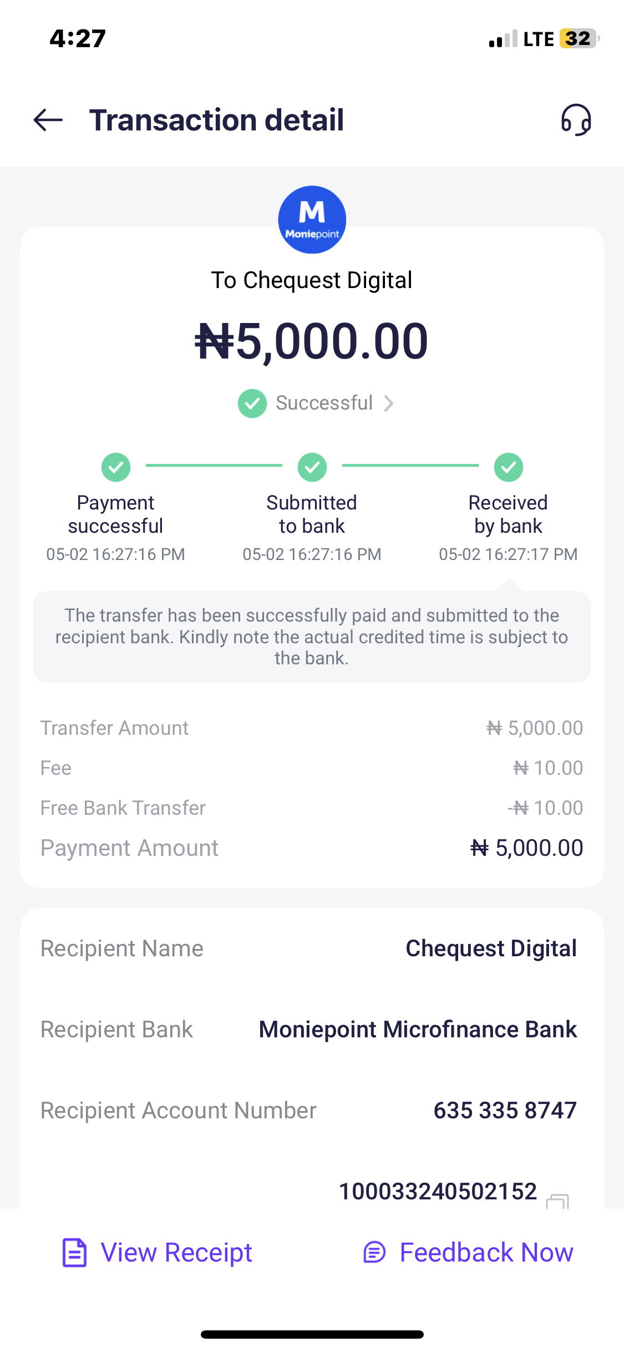Tap the Successful status label
The width and height of the screenshot is (624, 1352).
[x=324, y=403]
